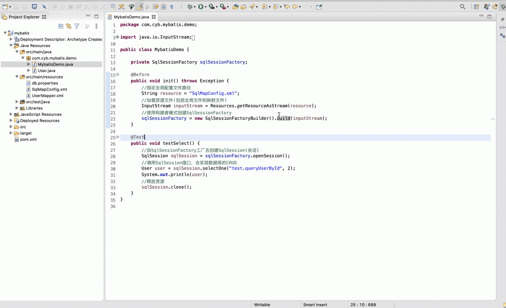Toggle the Show Whitespace Characters pilcrow icon
Image resolution: width=506 pixels, height=308 pixels.
click(172, 7)
